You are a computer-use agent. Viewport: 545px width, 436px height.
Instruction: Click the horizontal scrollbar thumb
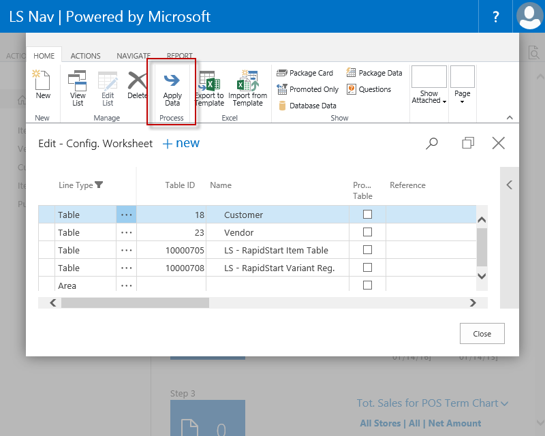coord(134,302)
